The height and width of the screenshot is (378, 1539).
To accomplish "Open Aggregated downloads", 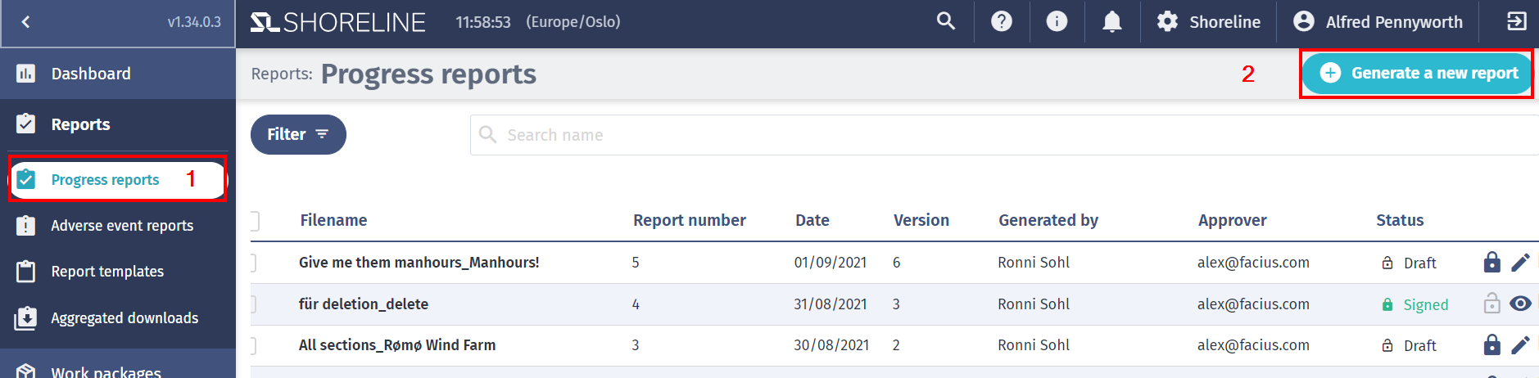I will pos(118,318).
